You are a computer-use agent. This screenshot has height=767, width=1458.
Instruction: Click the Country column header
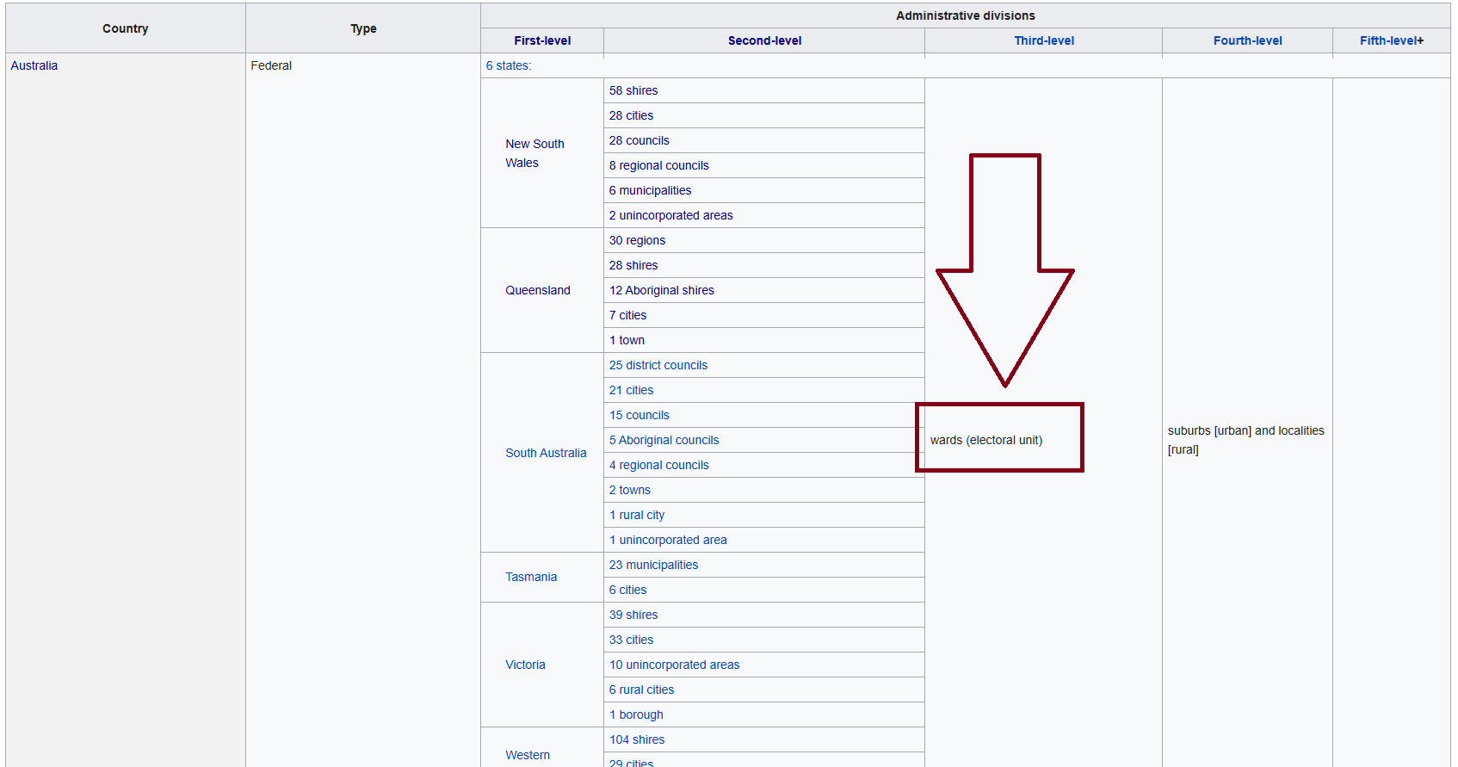[126, 28]
